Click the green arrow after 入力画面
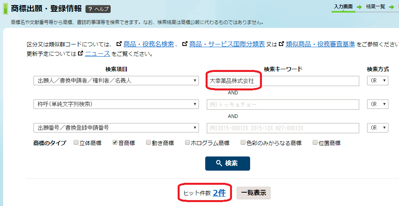The width and height of the screenshot is (399, 206). point(359,7)
